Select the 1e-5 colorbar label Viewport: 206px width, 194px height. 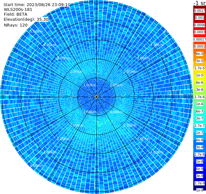click(200, 75)
